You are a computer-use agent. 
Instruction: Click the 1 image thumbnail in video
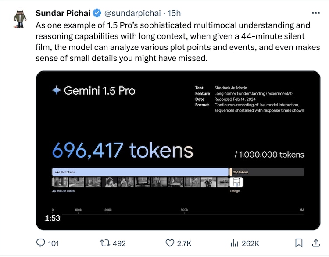point(236,182)
